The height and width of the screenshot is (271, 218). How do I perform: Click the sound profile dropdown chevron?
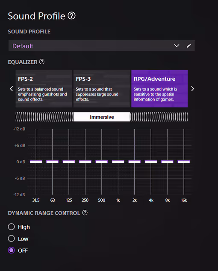tap(177, 46)
